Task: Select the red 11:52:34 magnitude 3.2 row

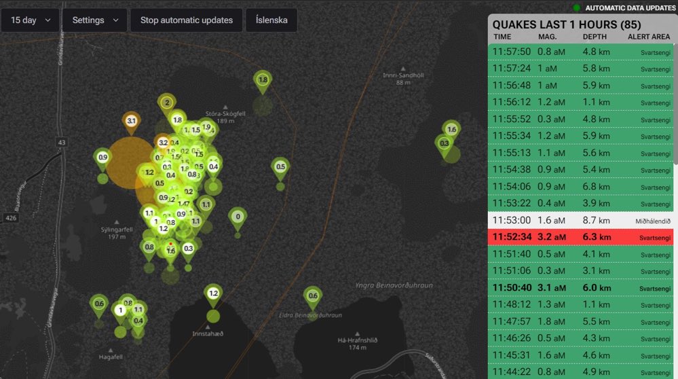Action: [581, 237]
